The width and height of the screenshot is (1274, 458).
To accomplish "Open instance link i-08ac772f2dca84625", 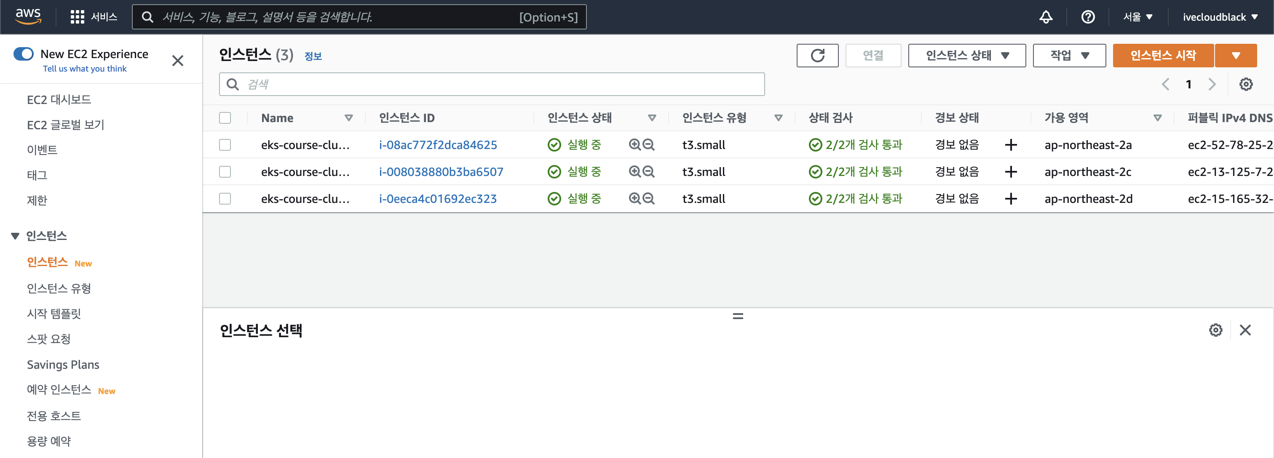I will coord(438,145).
